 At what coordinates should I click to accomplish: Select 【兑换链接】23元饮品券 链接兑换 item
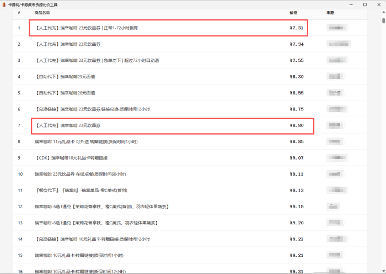[x=92, y=109]
